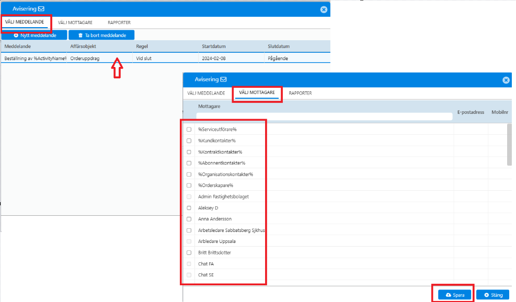
Task: Enable the %Abonnentkontakter% checkbox
Action: pos(189,163)
